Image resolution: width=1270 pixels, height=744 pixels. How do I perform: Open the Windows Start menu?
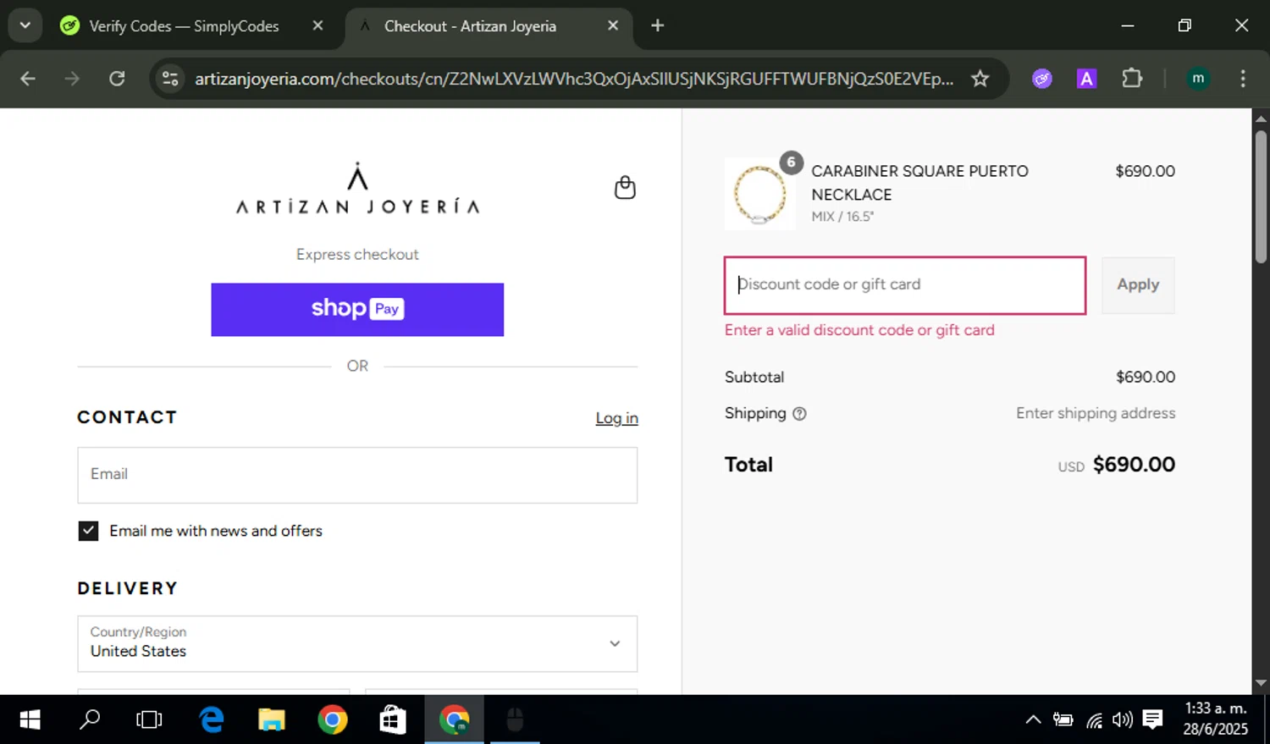(30, 719)
